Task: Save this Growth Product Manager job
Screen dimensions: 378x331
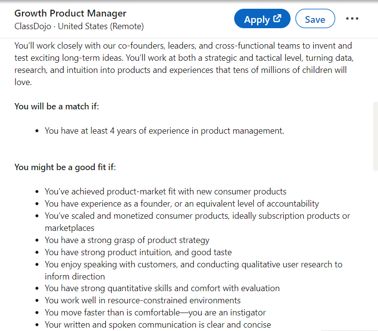Action: tap(315, 19)
